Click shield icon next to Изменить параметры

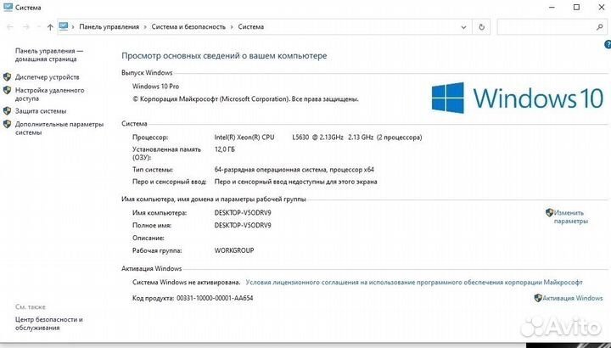(x=549, y=212)
